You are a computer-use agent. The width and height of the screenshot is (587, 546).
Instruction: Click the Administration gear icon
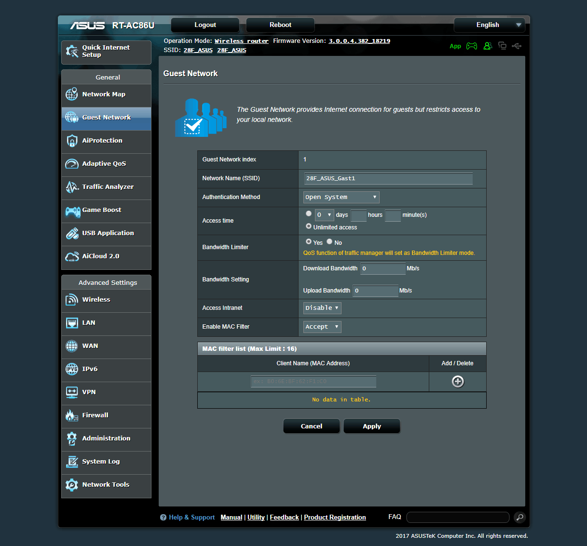(x=72, y=439)
